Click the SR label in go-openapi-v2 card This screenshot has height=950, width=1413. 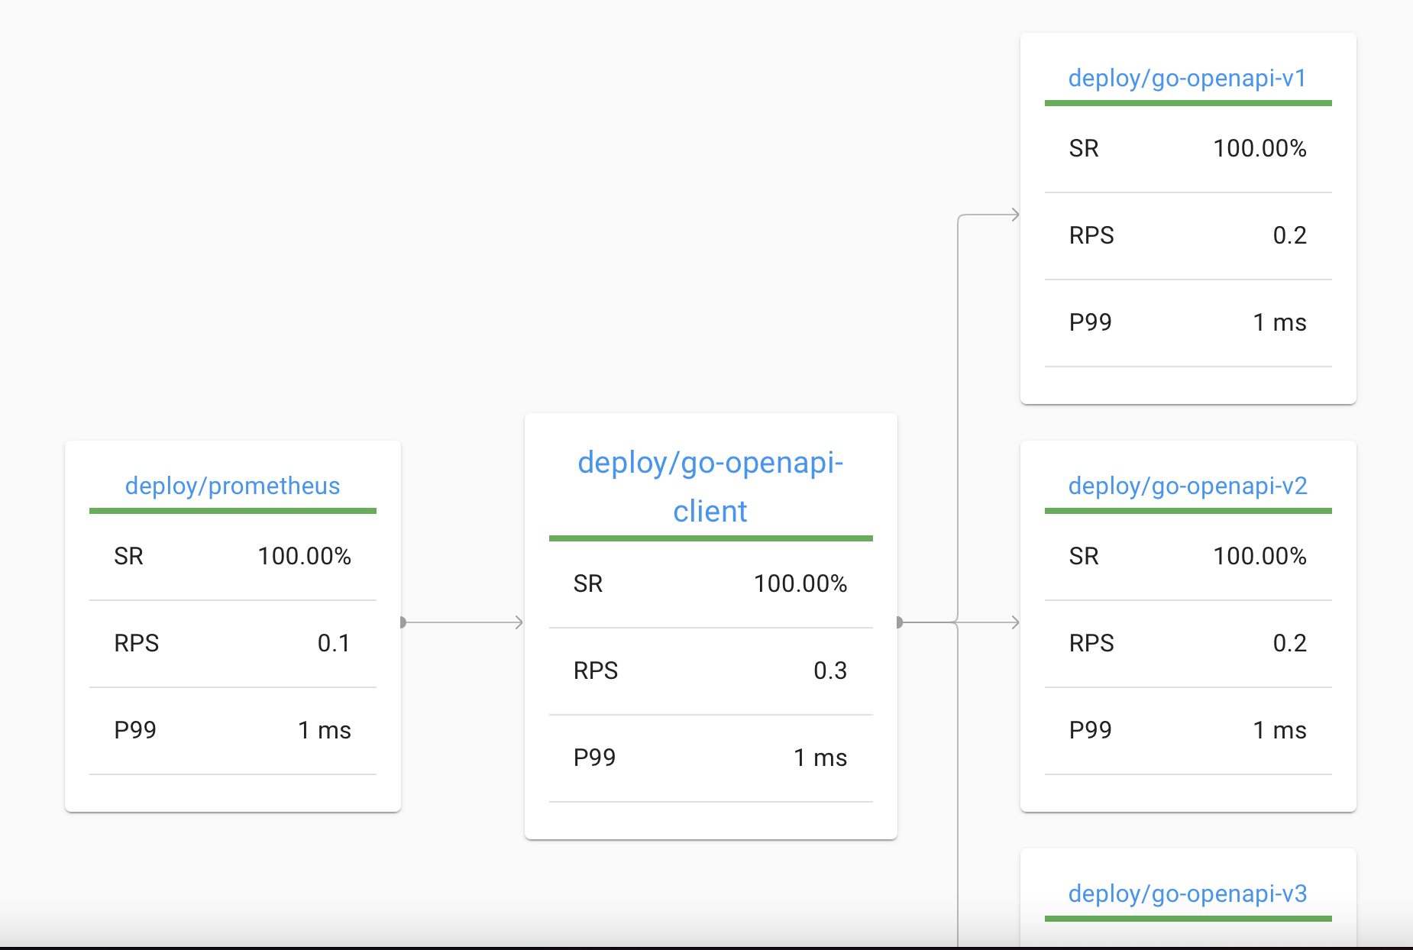pos(1084,556)
